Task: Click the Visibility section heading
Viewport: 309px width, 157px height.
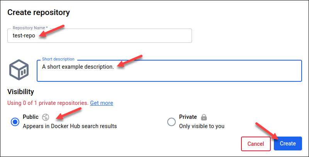Action: 20,92
